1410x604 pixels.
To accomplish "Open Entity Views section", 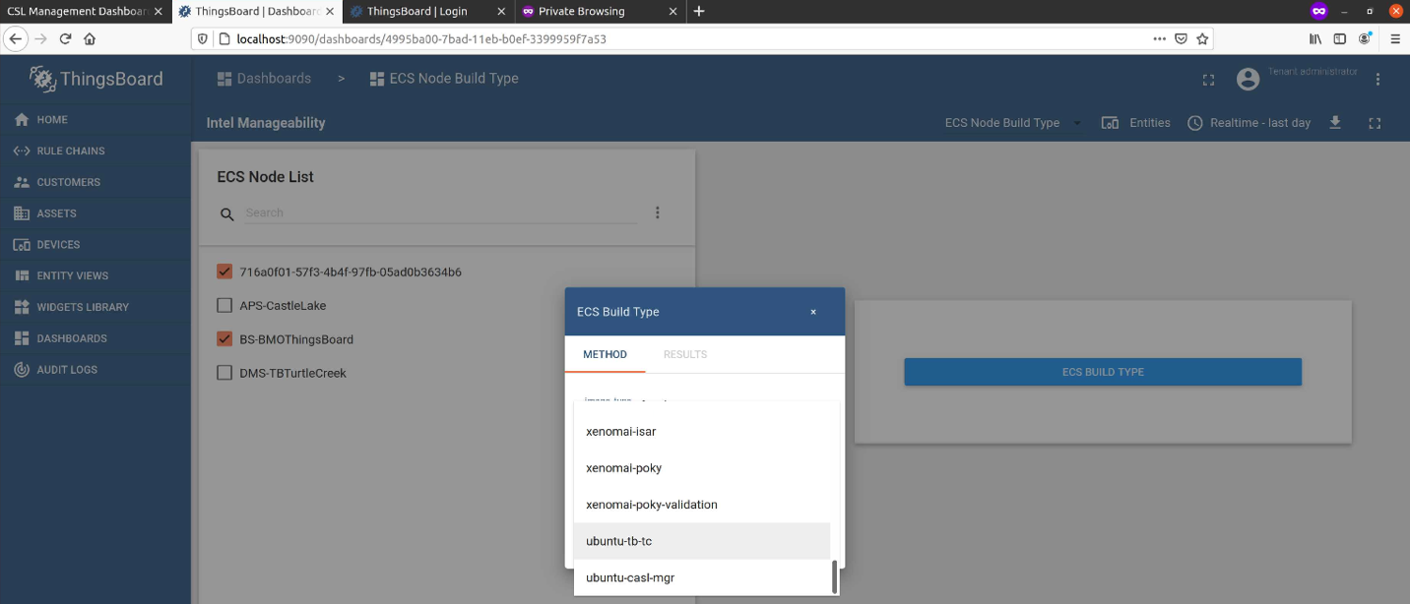I will coord(95,276).
